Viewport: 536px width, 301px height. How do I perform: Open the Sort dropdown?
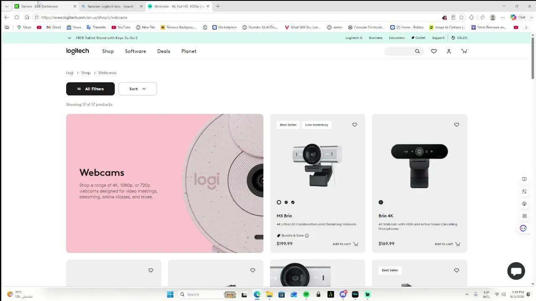pyautogui.click(x=137, y=89)
